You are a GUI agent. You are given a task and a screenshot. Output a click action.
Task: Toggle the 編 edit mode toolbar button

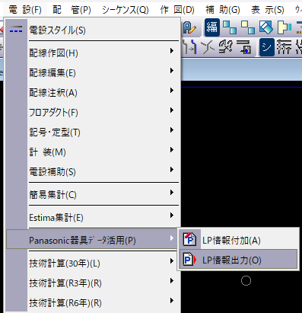pos(212,27)
